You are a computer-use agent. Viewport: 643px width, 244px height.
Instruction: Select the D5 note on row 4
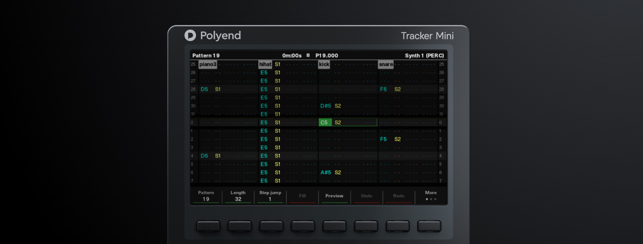click(205, 156)
